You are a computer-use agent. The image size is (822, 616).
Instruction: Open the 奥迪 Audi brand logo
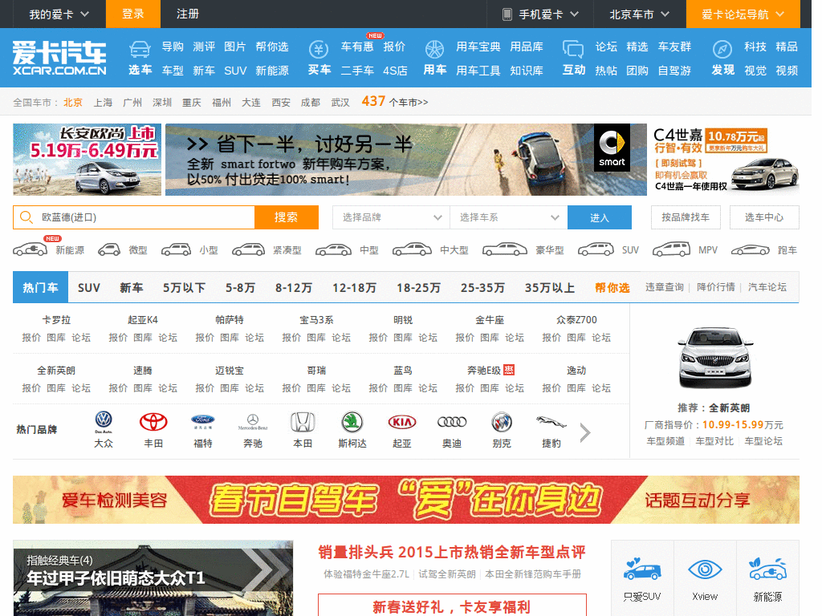tap(452, 422)
